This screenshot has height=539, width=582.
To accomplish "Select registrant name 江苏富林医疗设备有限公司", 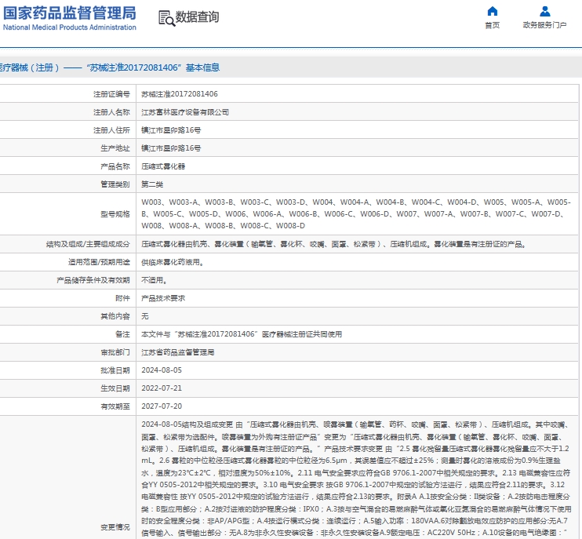I will [x=185, y=112].
